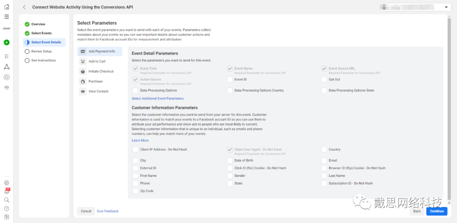457x223 pixels.
Task: Click the green plus create button
Action: click(6, 42)
